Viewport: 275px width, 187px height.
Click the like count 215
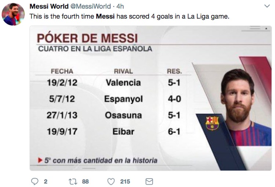pyautogui.click(x=125, y=182)
